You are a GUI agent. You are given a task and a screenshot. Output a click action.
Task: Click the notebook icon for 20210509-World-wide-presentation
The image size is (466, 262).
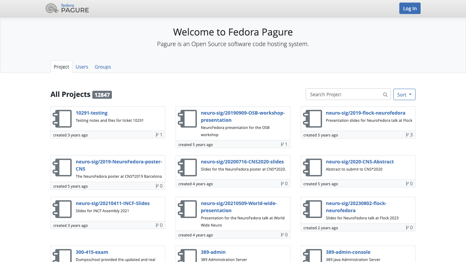point(187,209)
